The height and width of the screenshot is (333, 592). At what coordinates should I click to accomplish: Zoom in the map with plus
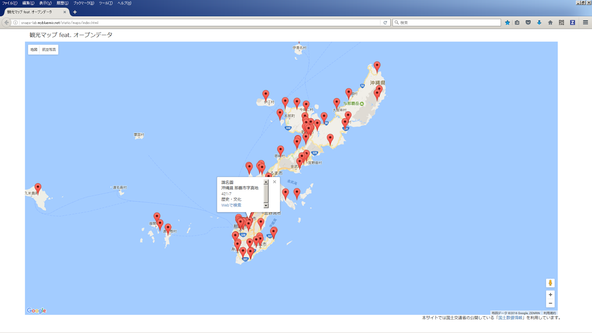pyautogui.click(x=550, y=295)
